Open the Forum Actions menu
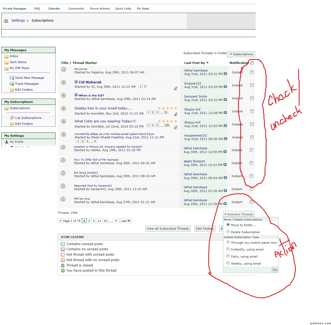The image size is (331, 325). tap(100, 9)
